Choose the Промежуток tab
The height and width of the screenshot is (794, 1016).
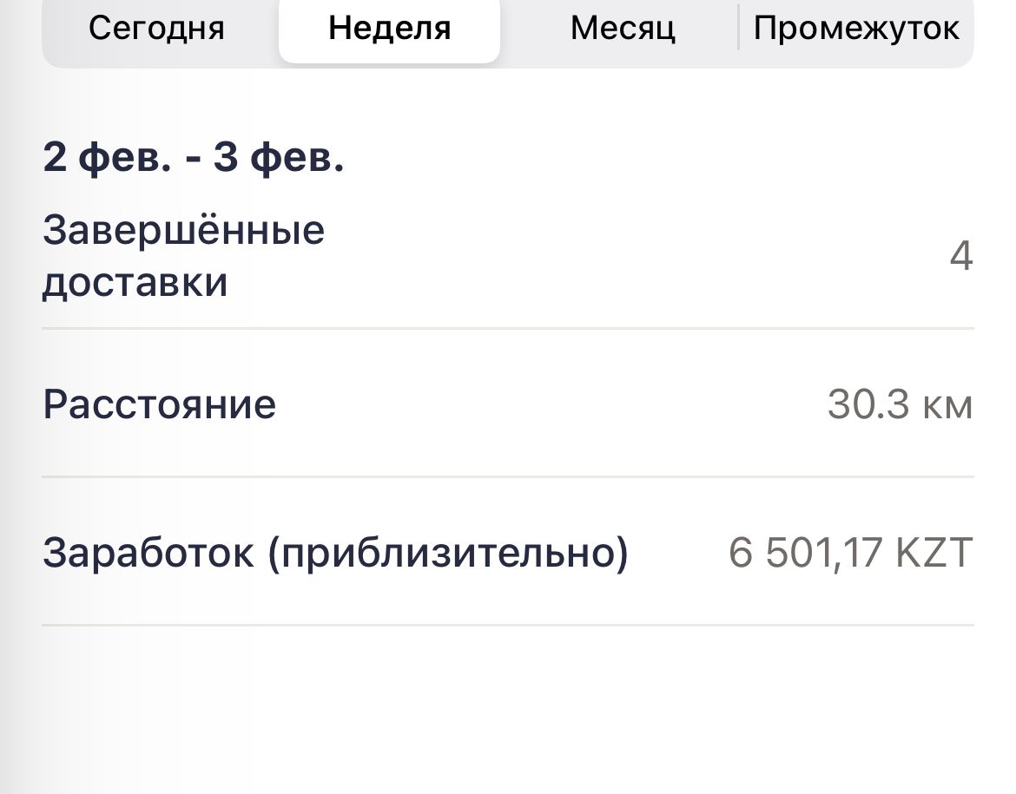coord(855,28)
